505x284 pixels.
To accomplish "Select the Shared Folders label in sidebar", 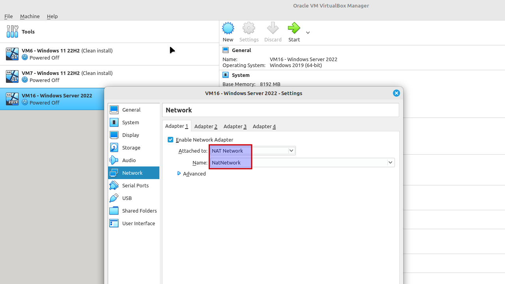I will coord(140,211).
